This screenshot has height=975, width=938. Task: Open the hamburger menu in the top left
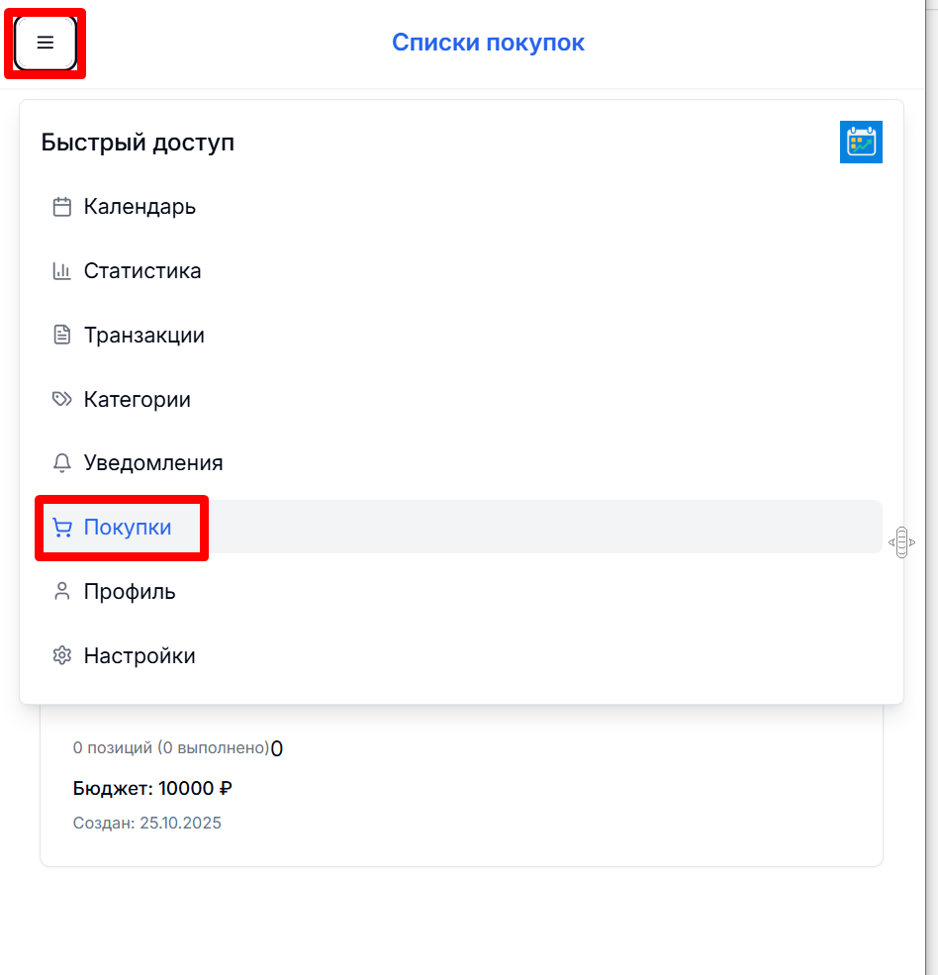[45, 43]
